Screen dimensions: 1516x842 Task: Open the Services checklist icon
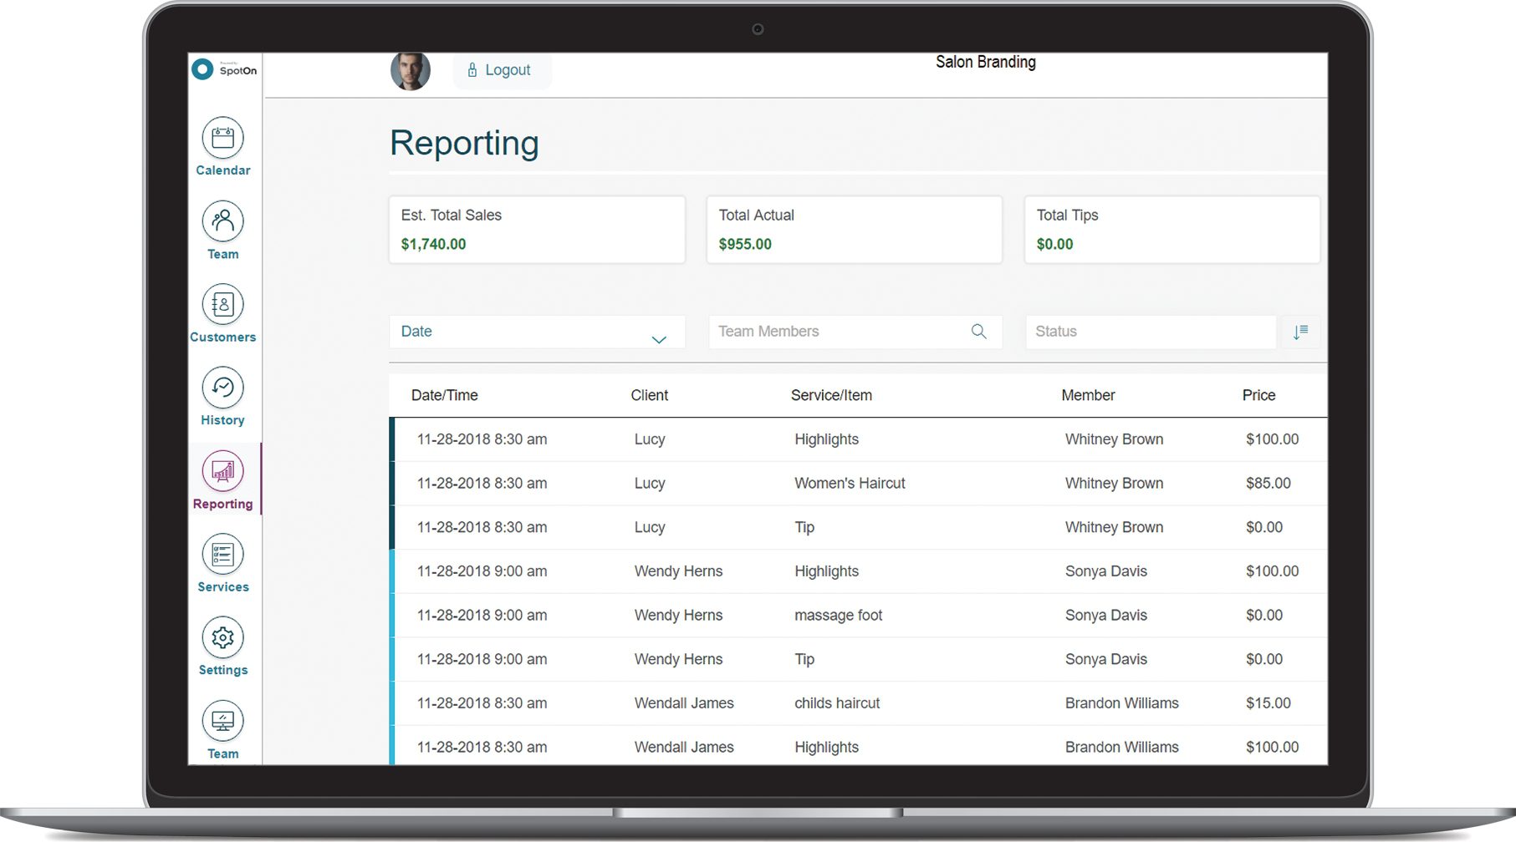tap(222, 555)
